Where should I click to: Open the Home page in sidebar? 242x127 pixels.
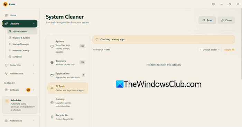(x=20, y=15)
